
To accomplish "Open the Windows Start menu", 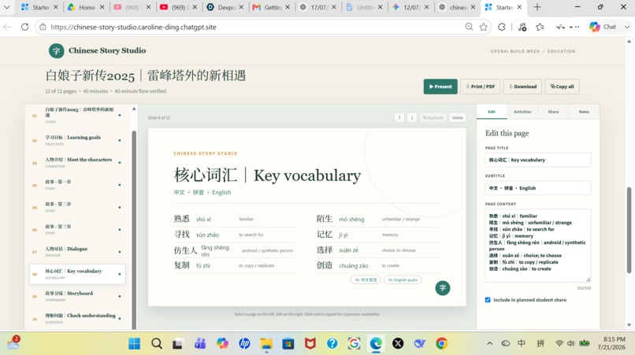I will 135,344.
